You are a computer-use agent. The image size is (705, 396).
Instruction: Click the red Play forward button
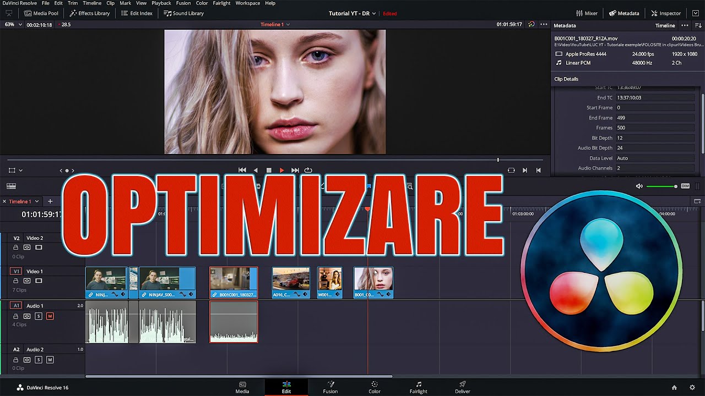point(282,170)
